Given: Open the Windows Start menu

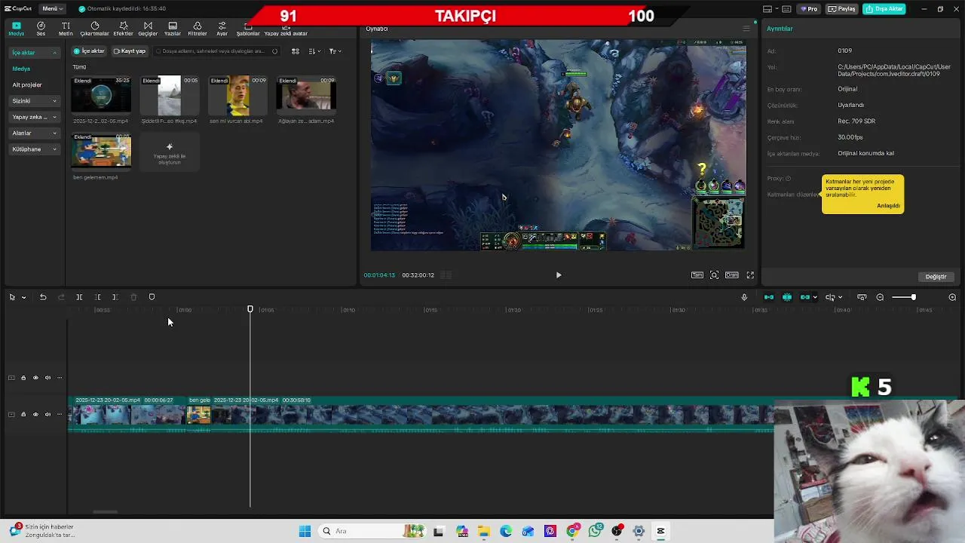Looking at the screenshot, I should (x=305, y=531).
